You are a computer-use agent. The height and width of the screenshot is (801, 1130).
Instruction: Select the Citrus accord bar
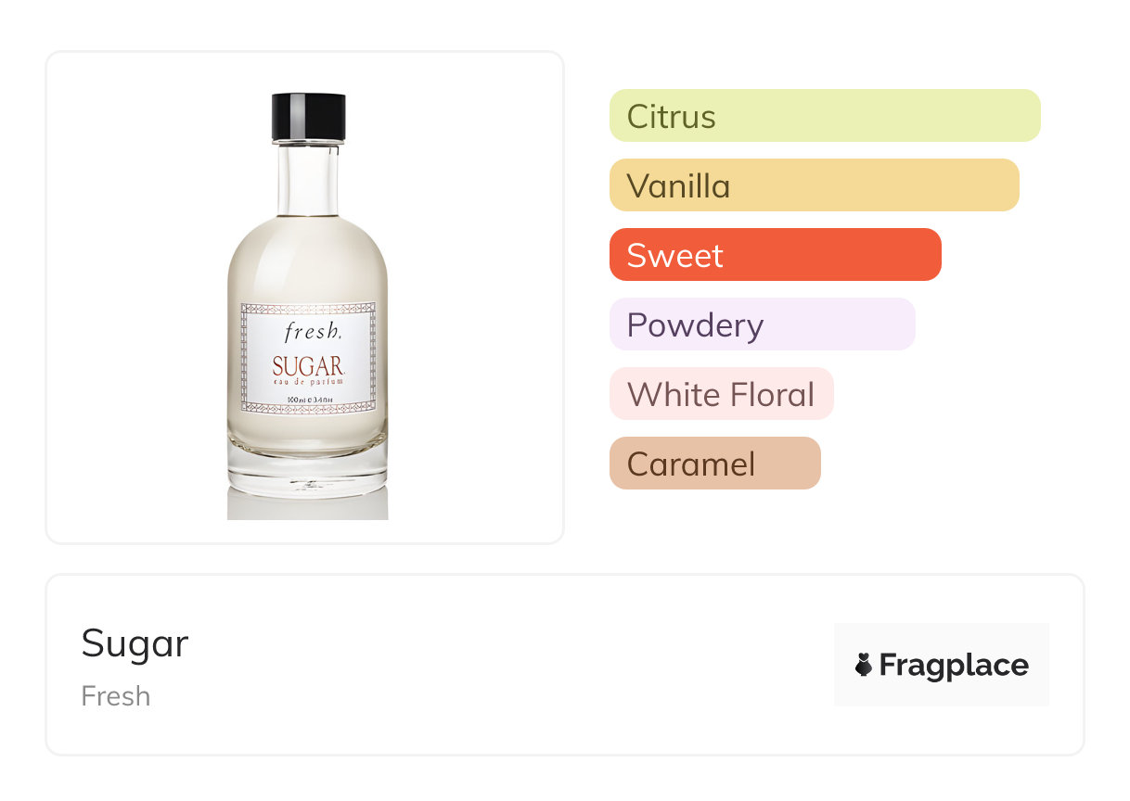[824, 116]
